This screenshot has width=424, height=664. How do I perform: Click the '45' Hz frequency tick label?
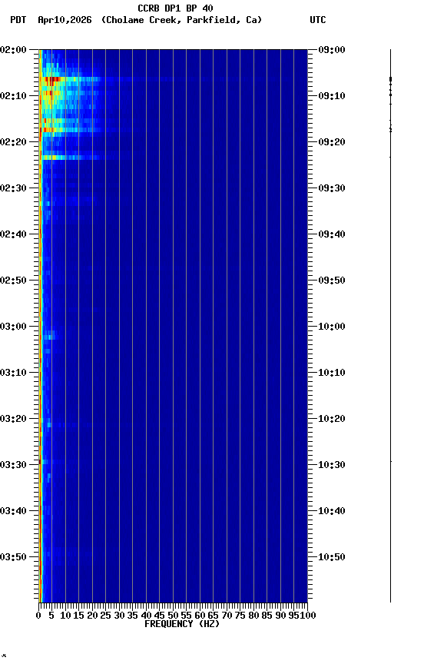point(160,616)
